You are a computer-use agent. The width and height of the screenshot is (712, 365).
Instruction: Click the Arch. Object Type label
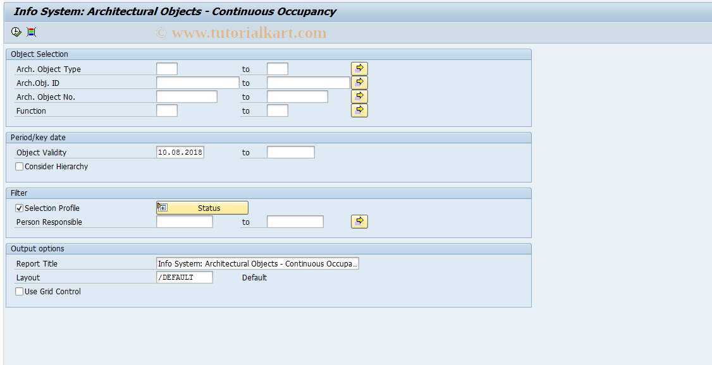tap(49, 69)
